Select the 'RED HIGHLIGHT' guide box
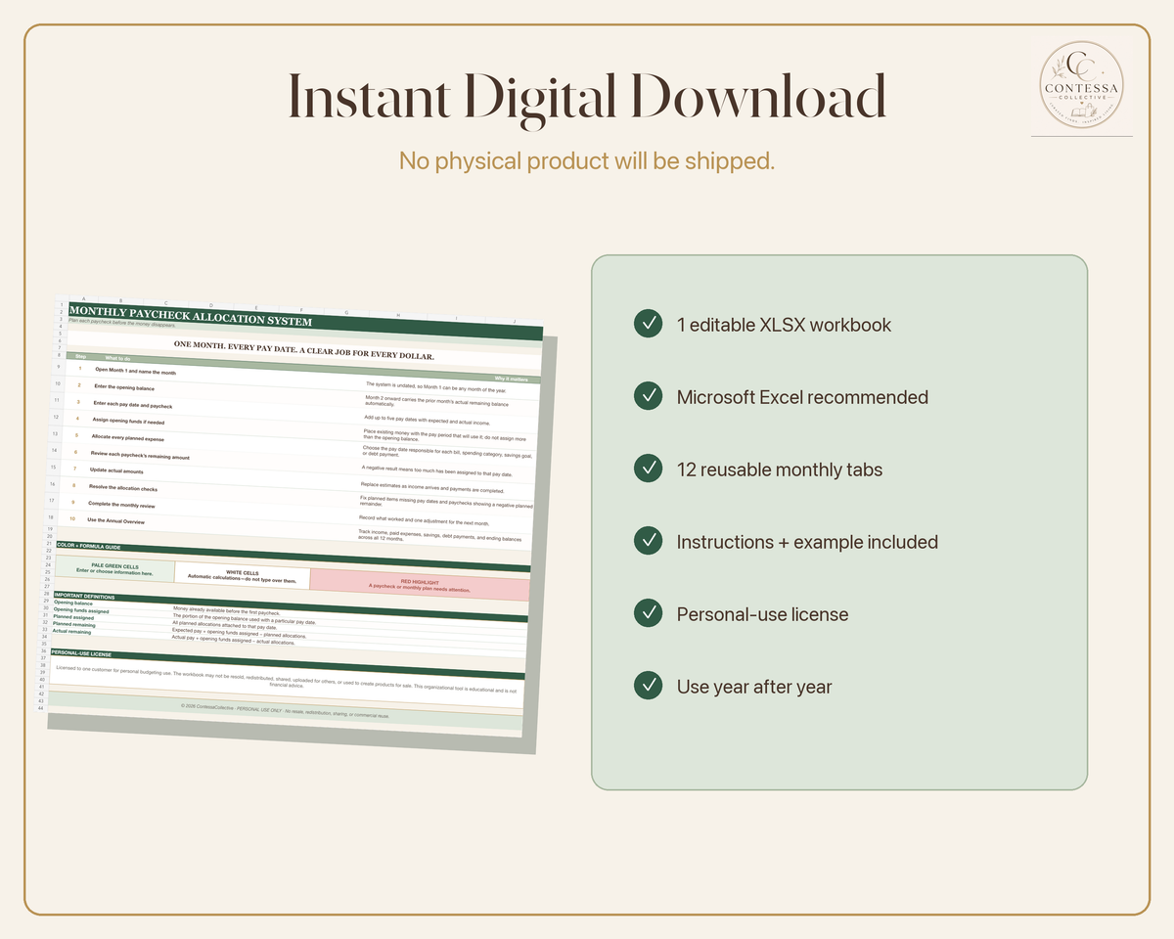This screenshot has height=939, width=1174. point(420,584)
